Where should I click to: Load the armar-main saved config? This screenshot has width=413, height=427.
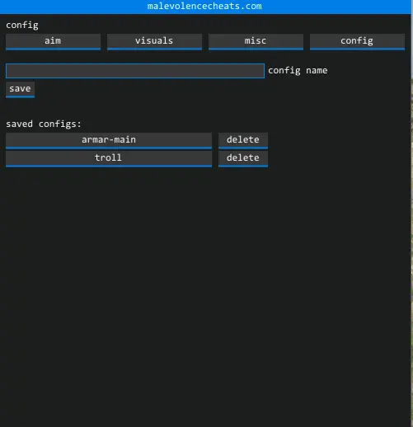click(109, 141)
